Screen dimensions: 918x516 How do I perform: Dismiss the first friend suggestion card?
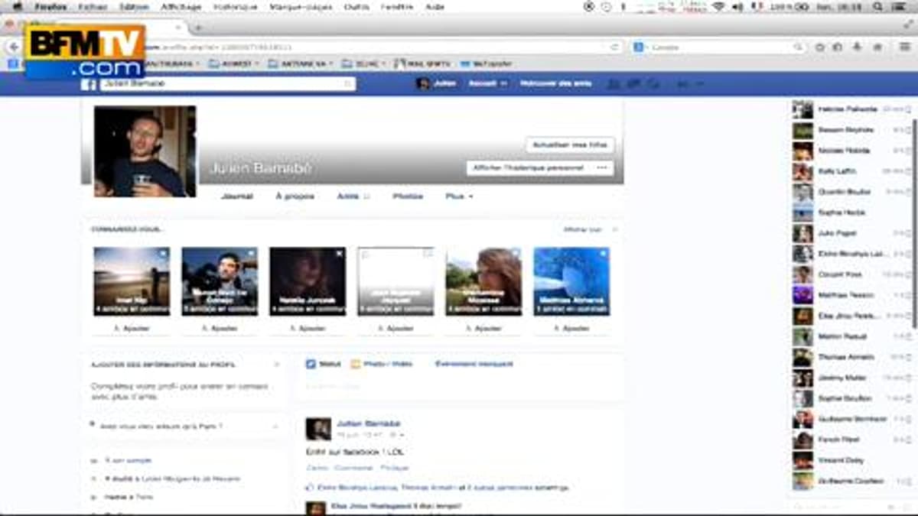click(163, 253)
